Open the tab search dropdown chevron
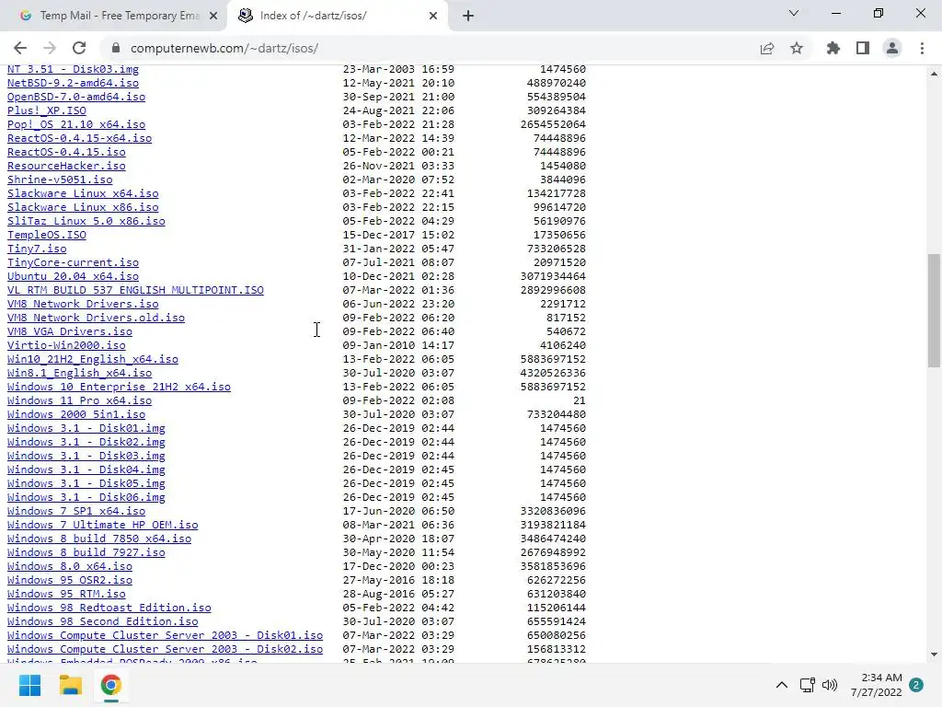 click(794, 13)
